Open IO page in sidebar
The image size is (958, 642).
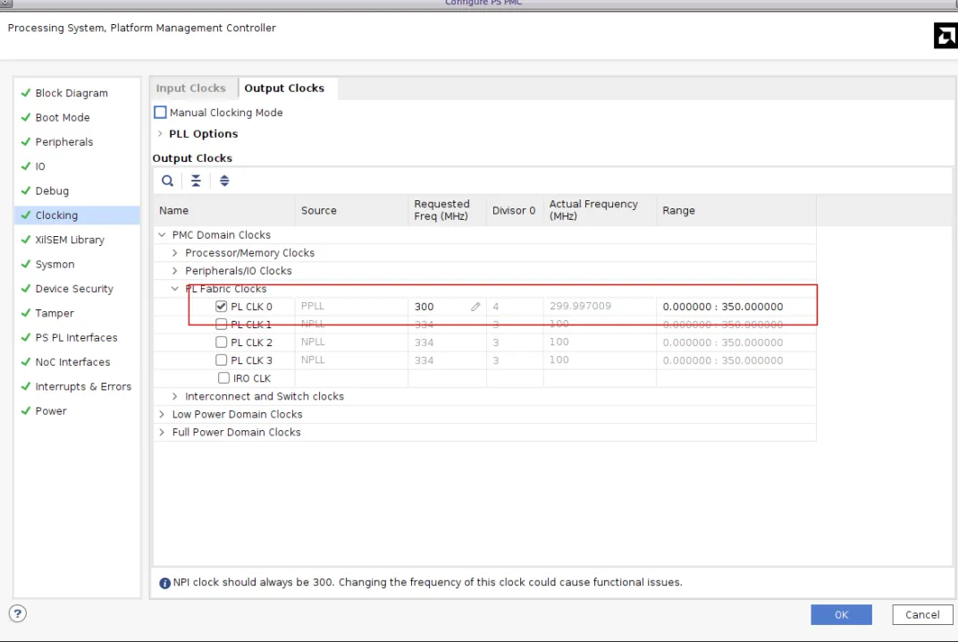coord(40,166)
